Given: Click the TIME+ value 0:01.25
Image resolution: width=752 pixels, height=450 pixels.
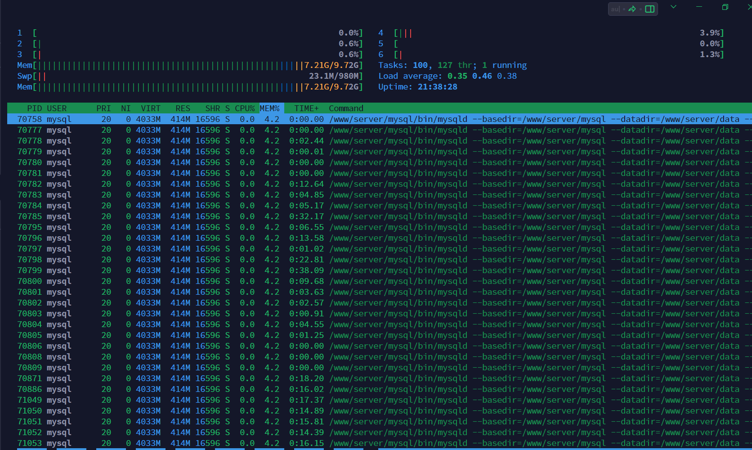Looking at the screenshot, I should pos(306,335).
